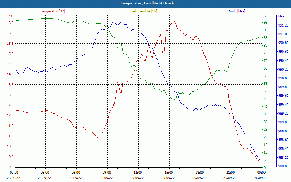Click blue pressure axis value '990,80'
The height and width of the screenshot is (182, 291).
(x=283, y=43)
